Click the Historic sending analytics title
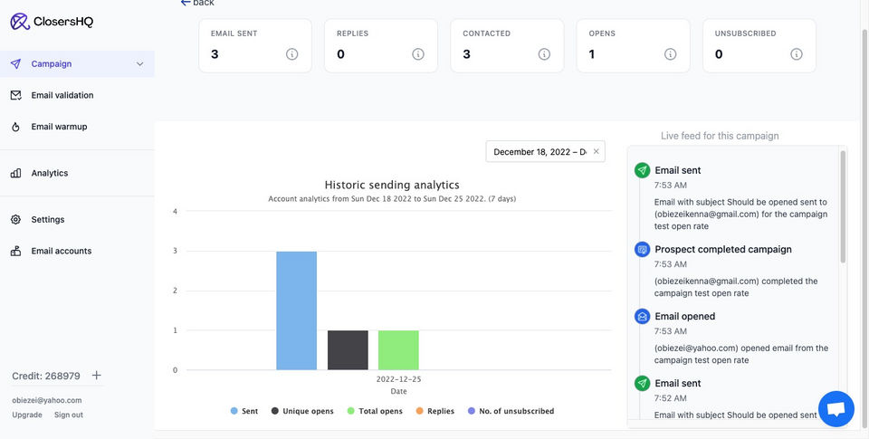 coord(392,186)
